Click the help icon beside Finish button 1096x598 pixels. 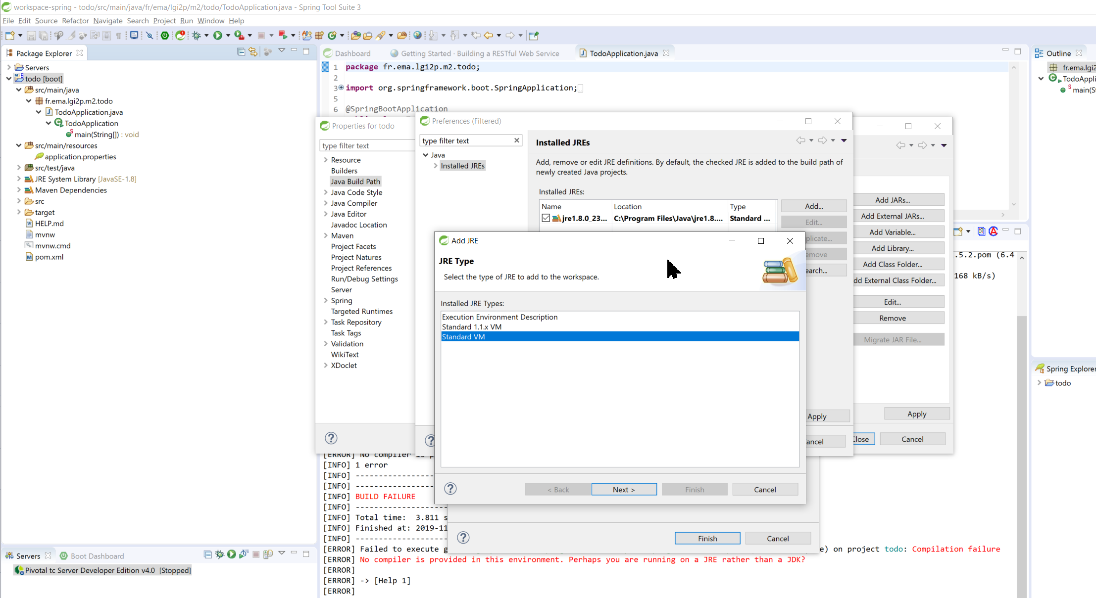[x=463, y=538]
